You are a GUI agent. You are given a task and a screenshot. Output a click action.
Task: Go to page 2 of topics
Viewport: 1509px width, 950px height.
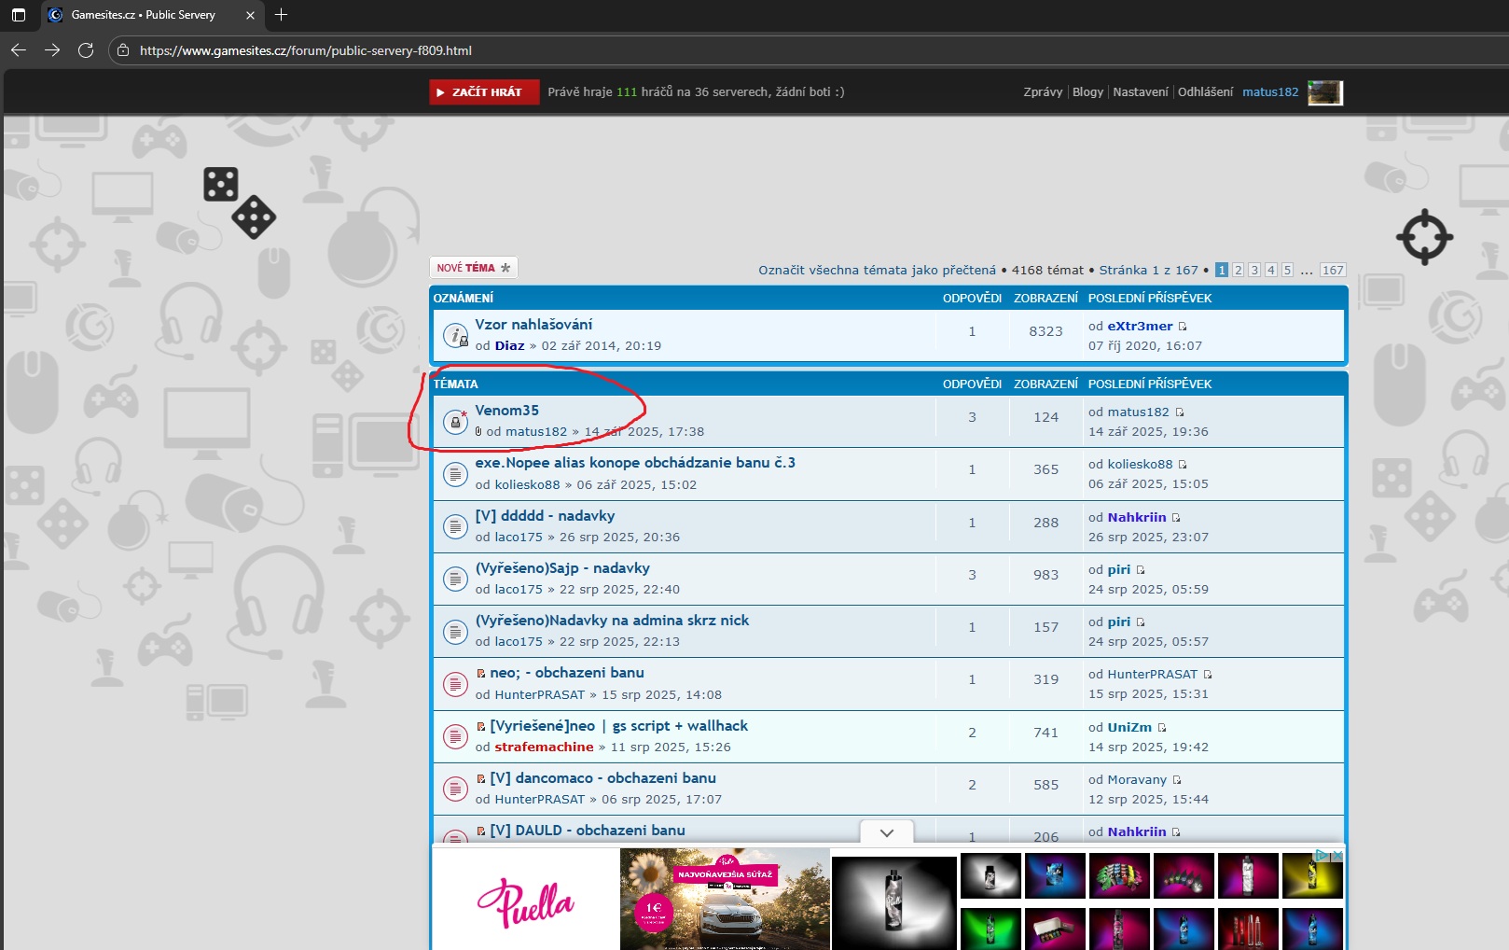[1238, 271]
